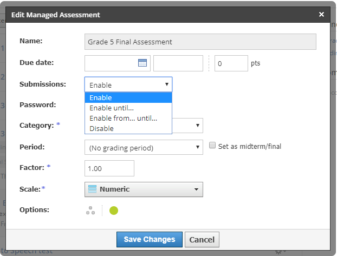The width and height of the screenshot is (337, 256).
Task: Close the Edit Managed Assessment dialog
Action: click(x=321, y=15)
